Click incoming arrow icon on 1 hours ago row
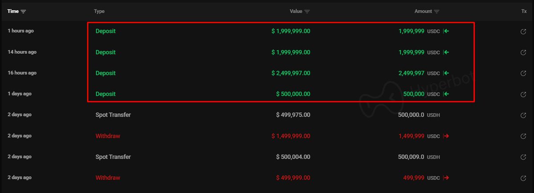The image size is (534, 193). coord(446,31)
